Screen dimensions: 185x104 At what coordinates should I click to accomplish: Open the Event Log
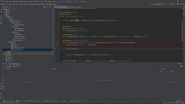(x=179, y=101)
